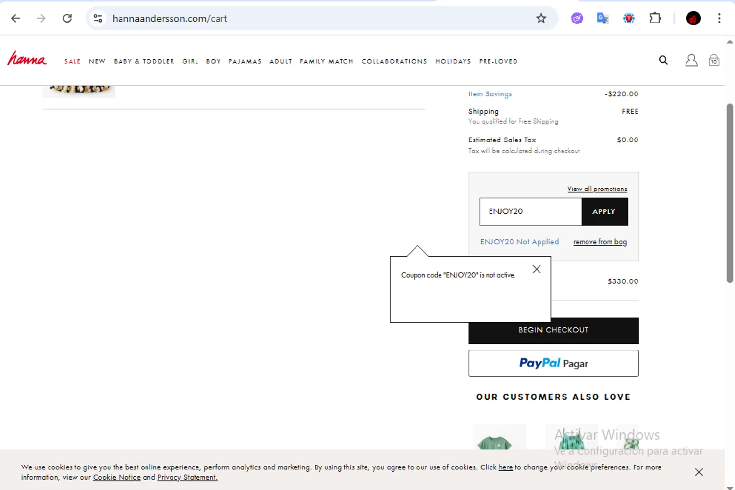Open Chrome's three-dot menu

click(719, 19)
